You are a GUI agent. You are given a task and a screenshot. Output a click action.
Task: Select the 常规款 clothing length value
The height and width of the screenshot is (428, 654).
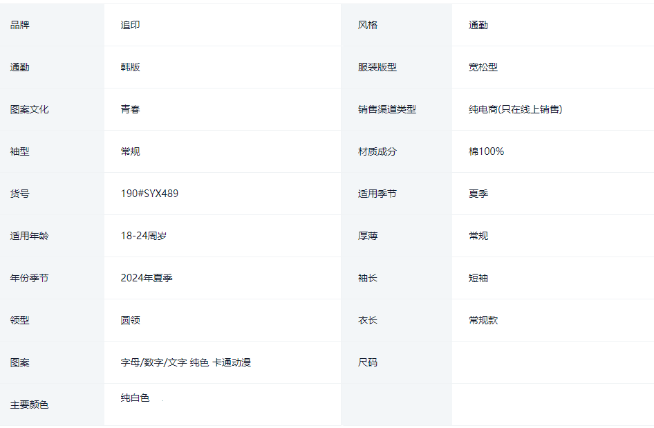tap(483, 320)
